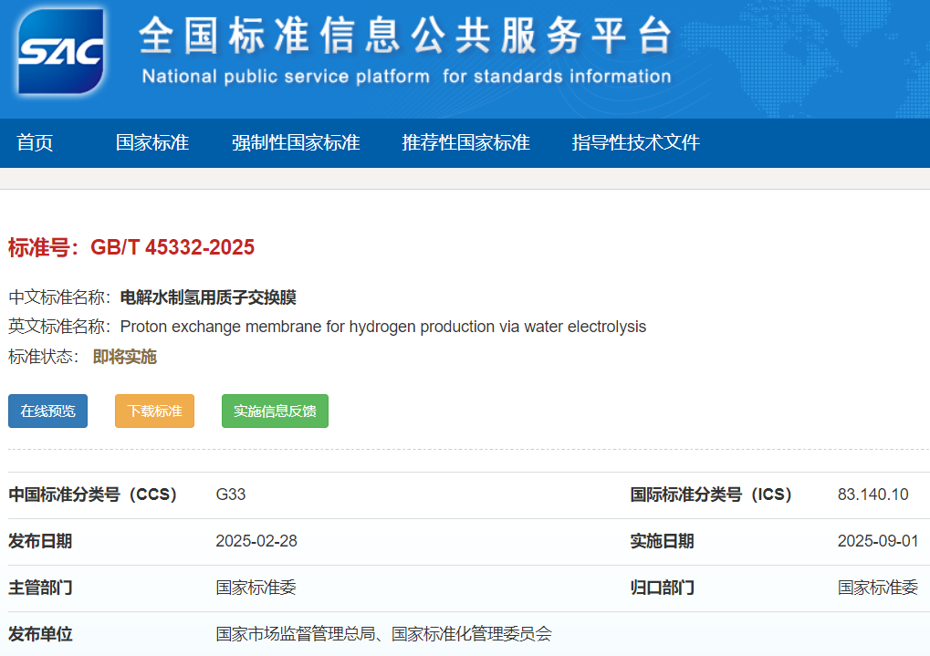
Task: Go to the 首页 home page
Action: click(x=35, y=143)
